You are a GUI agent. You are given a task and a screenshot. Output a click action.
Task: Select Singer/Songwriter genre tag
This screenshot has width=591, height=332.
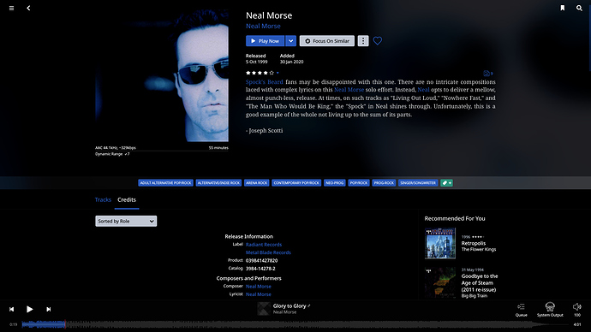tap(418, 183)
